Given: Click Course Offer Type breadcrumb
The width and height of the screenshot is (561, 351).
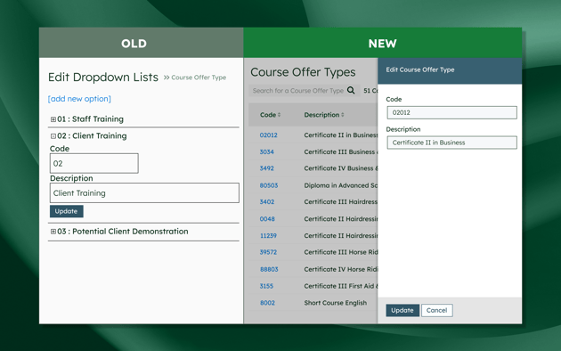Looking at the screenshot, I should tap(199, 78).
